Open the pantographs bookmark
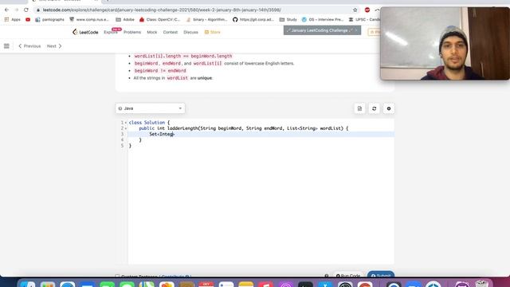The width and height of the screenshot is (510, 287). tap(49, 19)
